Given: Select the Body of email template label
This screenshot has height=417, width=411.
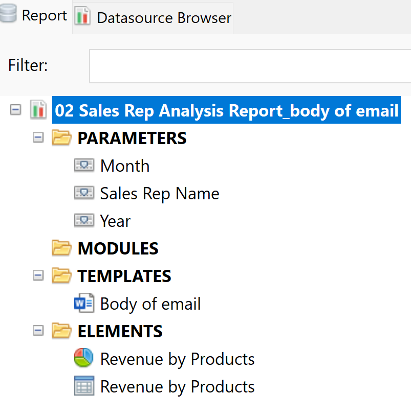Looking at the screenshot, I should tap(150, 304).
